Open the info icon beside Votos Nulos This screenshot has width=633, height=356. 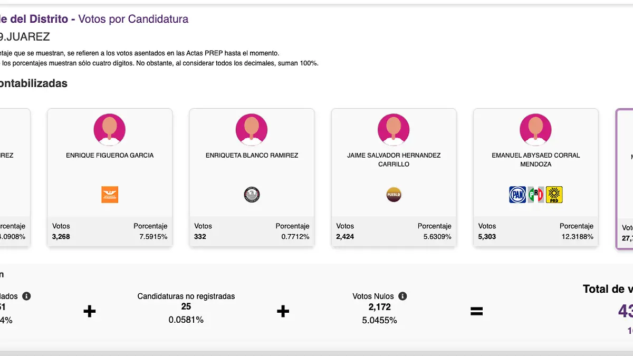click(x=402, y=296)
